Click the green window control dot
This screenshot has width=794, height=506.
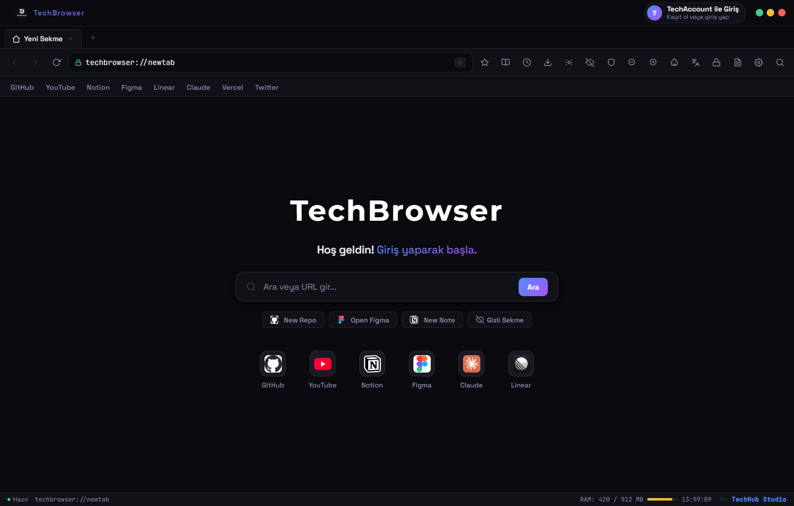click(x=759, y=13)
